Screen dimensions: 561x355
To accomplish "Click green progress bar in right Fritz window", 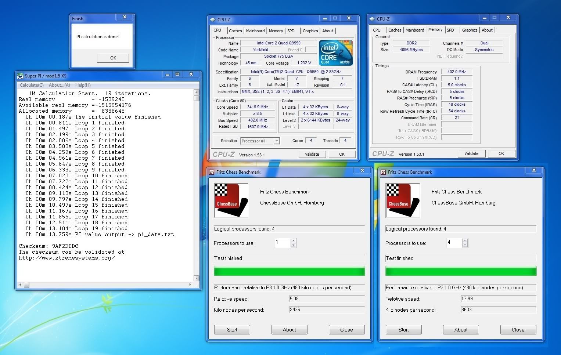I will (x=461, y=271).
